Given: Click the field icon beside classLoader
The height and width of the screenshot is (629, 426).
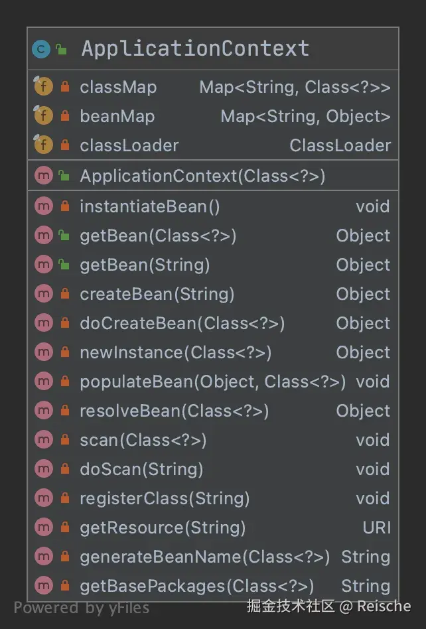Looking at the screenshot, I should coord(43,145).
